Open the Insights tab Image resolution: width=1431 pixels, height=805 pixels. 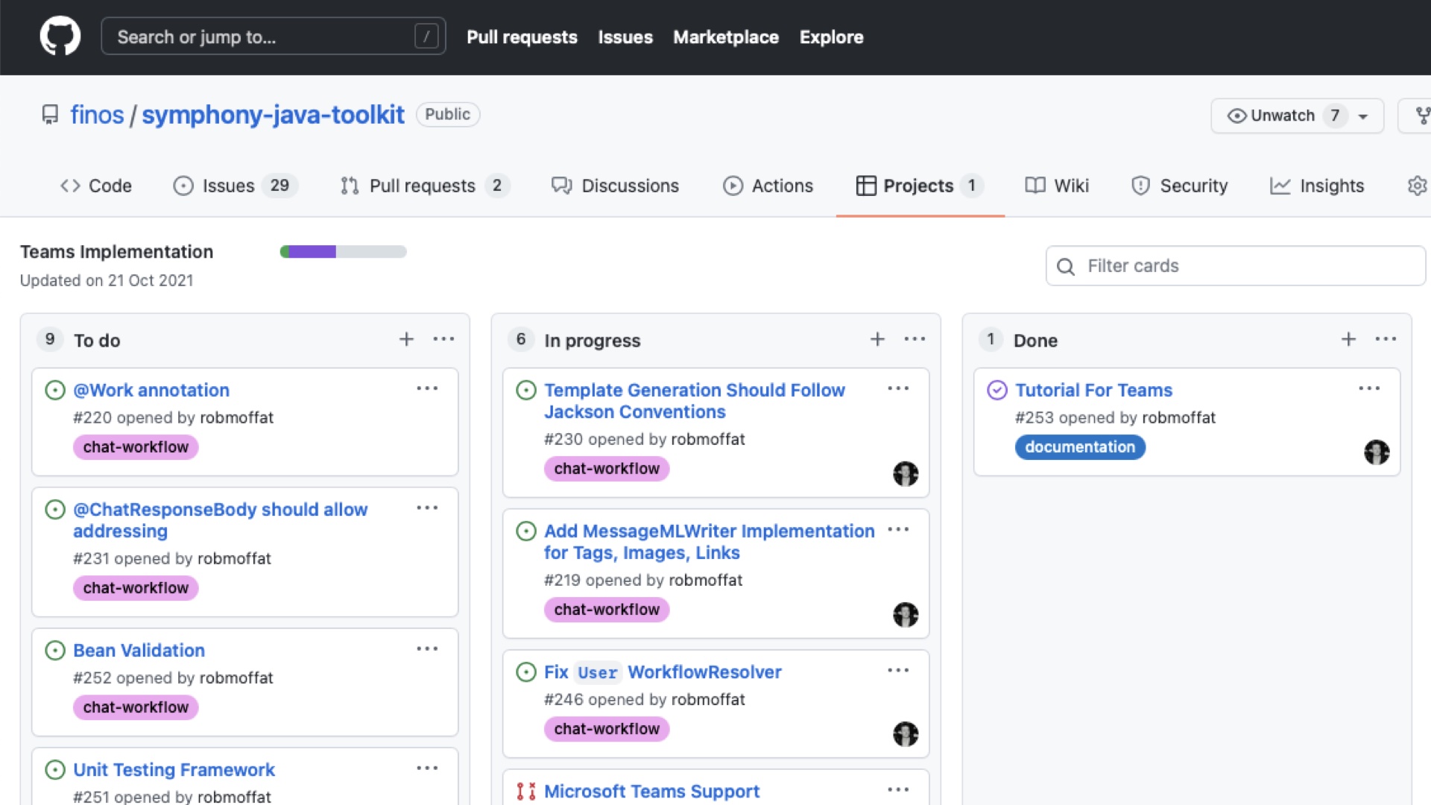(1317, 186)
